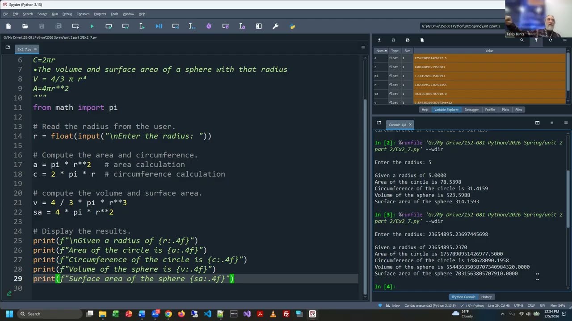Create a new cell in the toolbar
572x321 pixels.
[x=76, y=26]
